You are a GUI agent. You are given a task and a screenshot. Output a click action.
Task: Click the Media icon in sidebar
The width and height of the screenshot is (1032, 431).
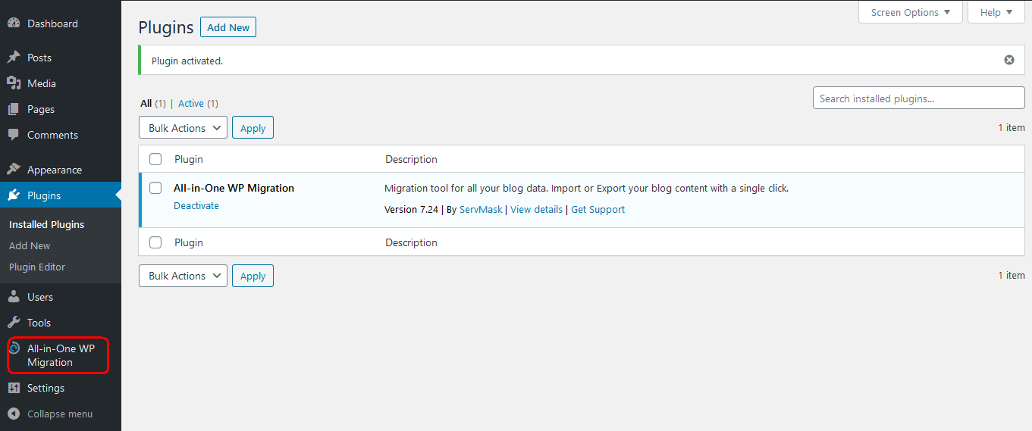[14, 83]
